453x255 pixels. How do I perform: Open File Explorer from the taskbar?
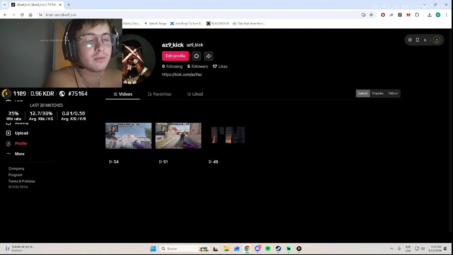pyautogui.click(x=226, y=249)
